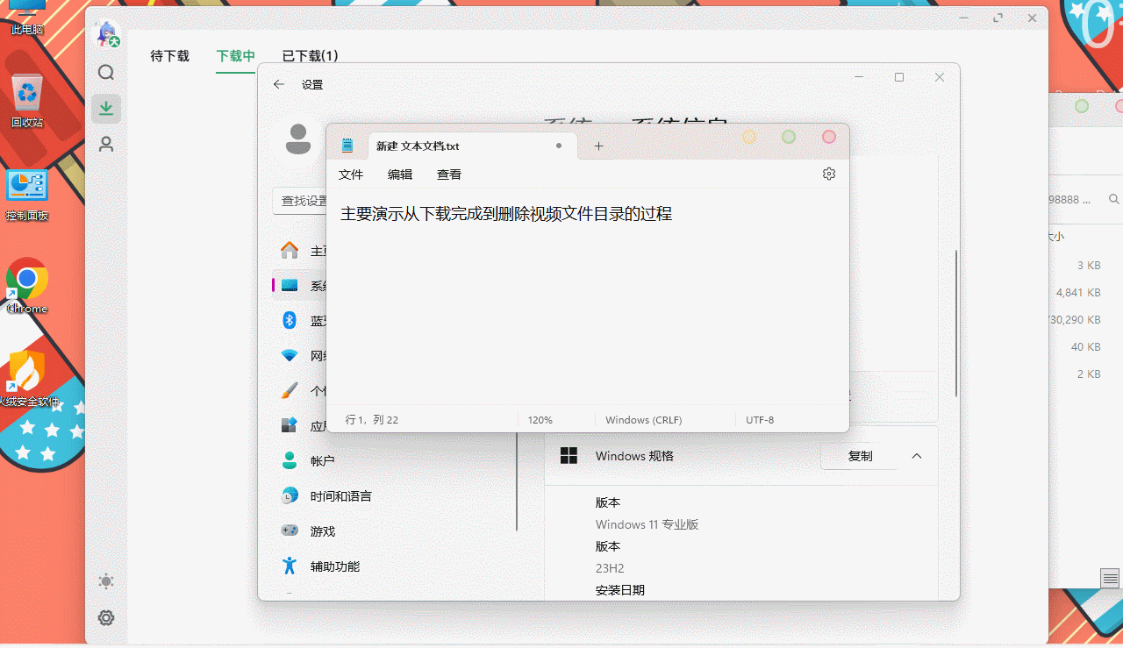Click the back arrow in Settings window
The height and width of the screenshot is (648, 1123).
click(279, 85)
